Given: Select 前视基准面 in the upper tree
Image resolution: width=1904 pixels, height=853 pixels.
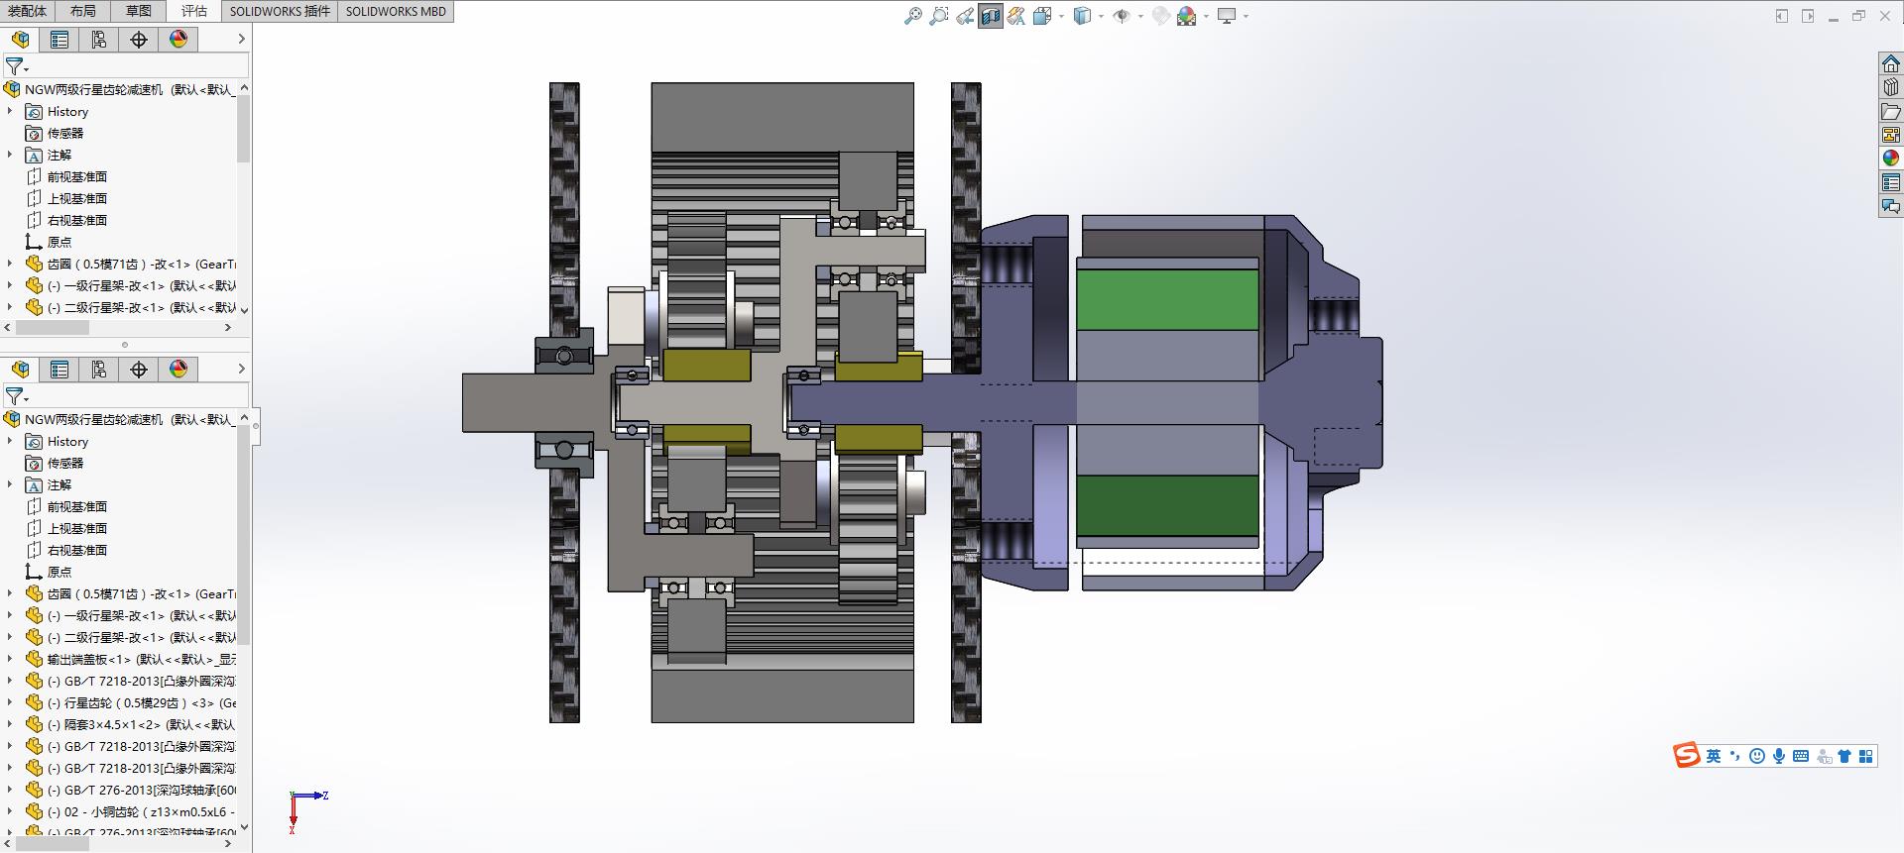Looking at the screenshot, I should (77, 177).
